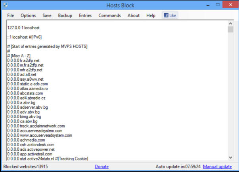Click the scrollbar down arrow
The width and height of the screenshot is (239, 172).
tap(230, 157)
